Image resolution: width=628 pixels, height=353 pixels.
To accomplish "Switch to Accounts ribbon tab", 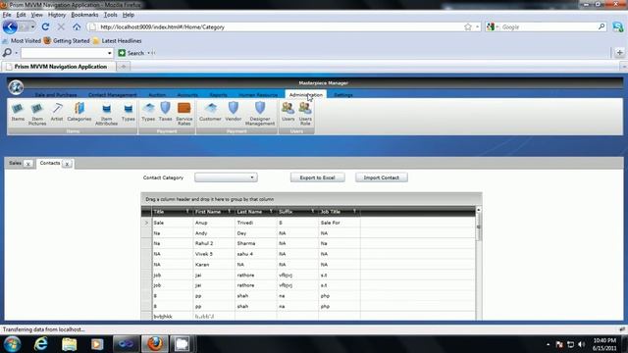I will (187, 95).
